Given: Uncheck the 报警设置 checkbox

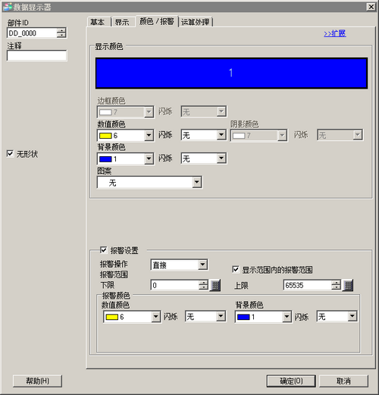Looking at the screenshot, I should click(103, 250).
